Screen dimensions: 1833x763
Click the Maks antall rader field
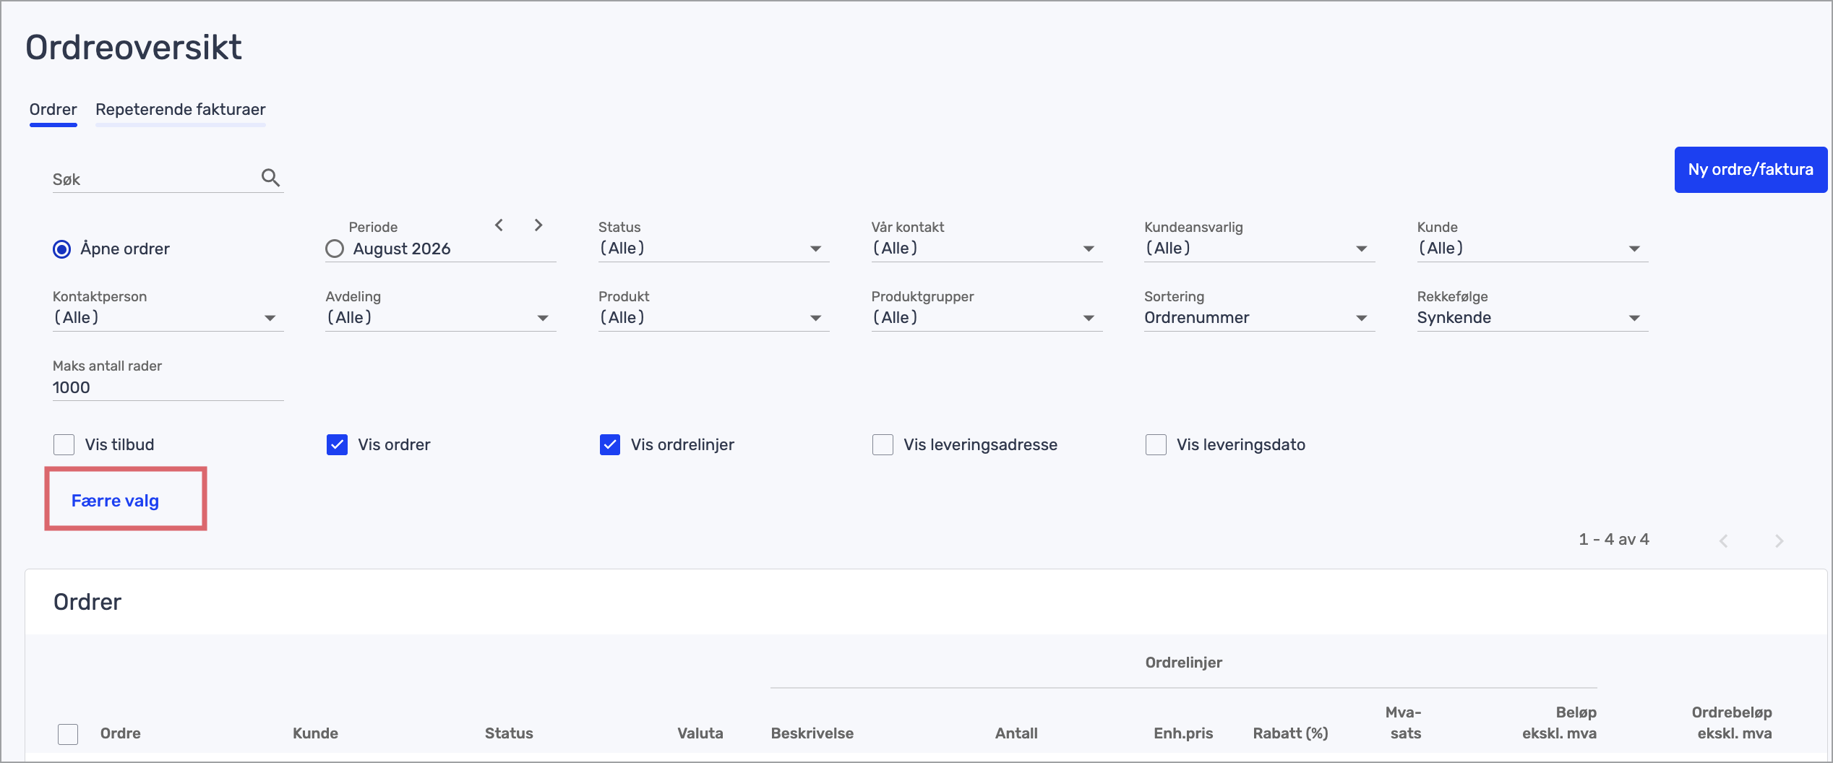tap(168, 388)
